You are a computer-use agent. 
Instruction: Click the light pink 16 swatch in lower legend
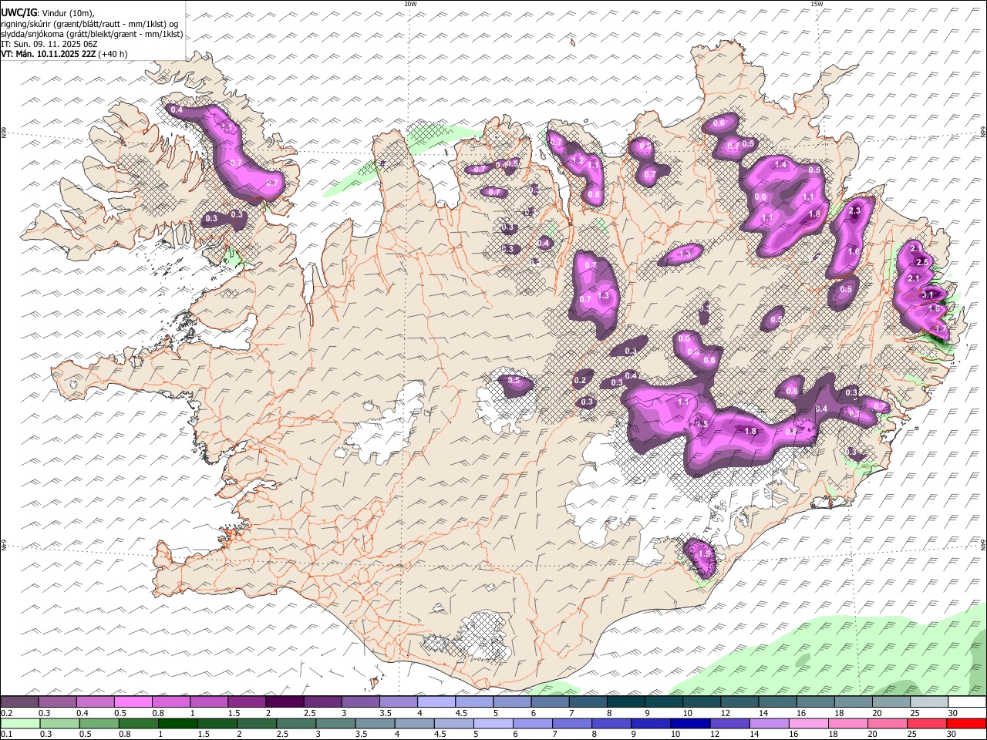(807, 724)
